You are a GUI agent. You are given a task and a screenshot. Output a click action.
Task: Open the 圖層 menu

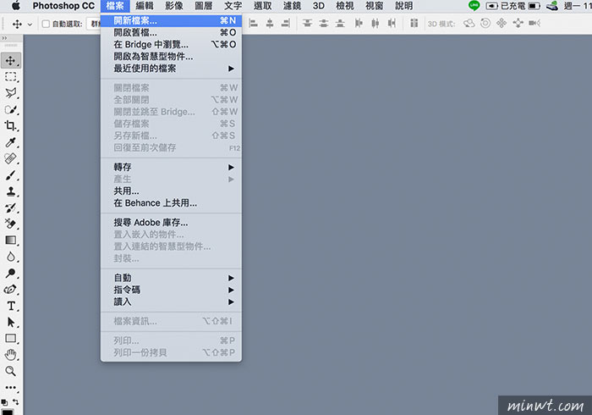[x=204, y=6]
